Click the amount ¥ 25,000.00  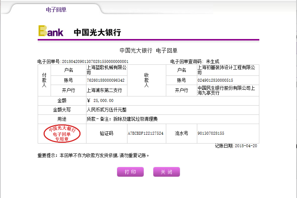pos(100,100)
